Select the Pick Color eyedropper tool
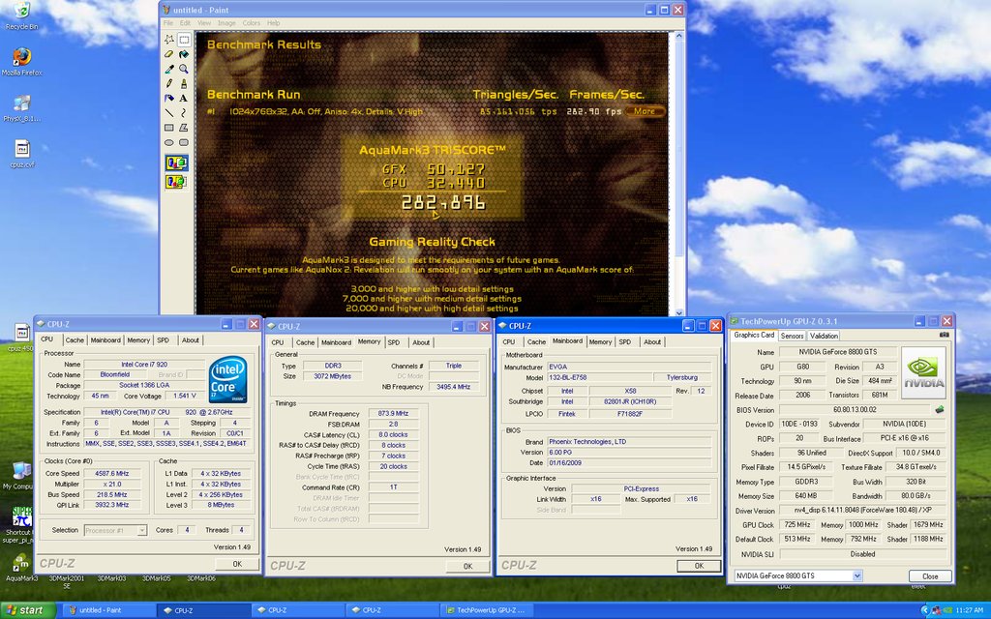The width and height of the screenshot is (991, 619). [x=169, y=69]
